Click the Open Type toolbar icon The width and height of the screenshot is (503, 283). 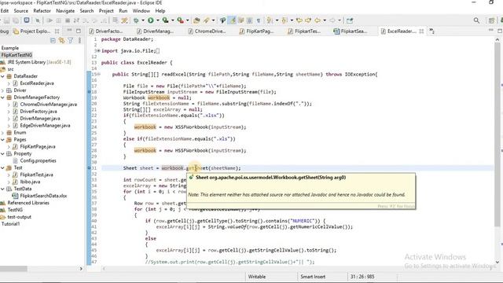(196, 20)
